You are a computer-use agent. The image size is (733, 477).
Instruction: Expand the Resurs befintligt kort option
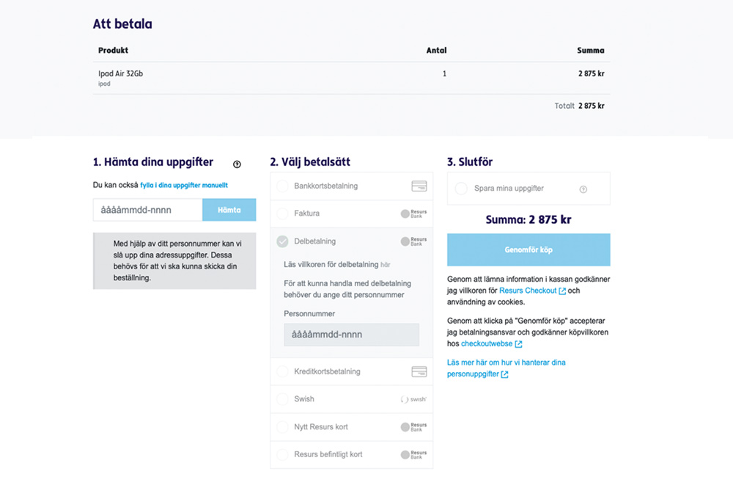click(x=352, y=454)
